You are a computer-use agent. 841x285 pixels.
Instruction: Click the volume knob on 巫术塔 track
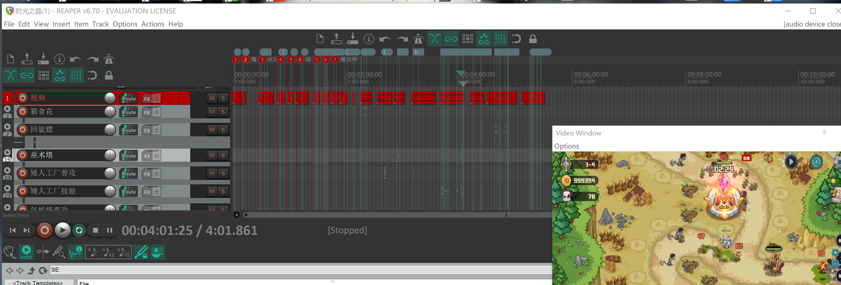pyautogui.click(x=110, y=156)
